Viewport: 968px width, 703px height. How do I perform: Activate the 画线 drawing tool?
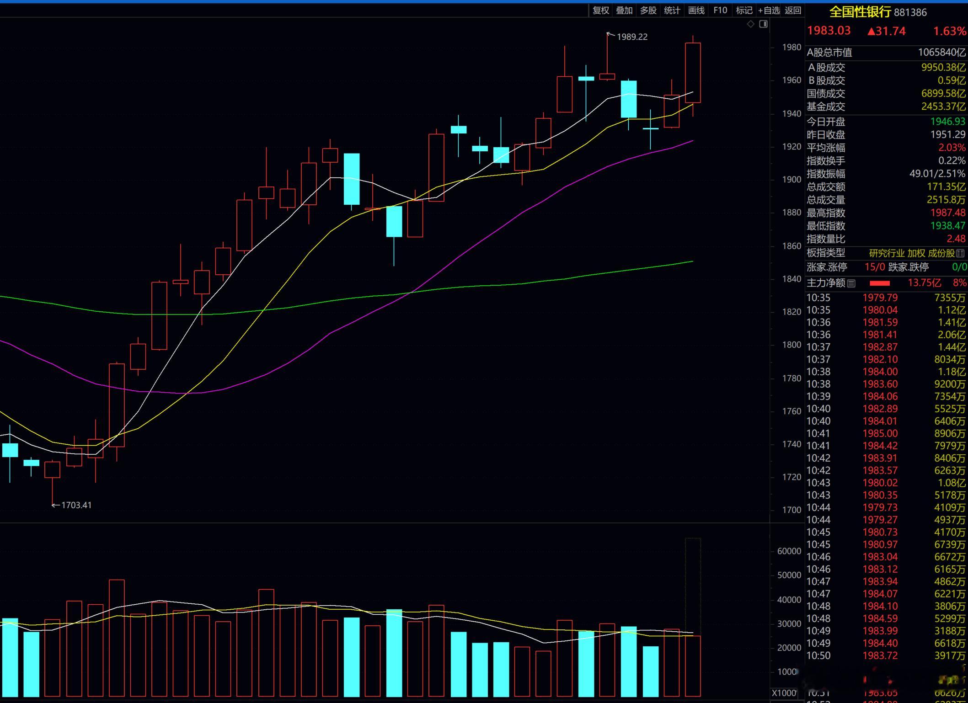point(696,11)
